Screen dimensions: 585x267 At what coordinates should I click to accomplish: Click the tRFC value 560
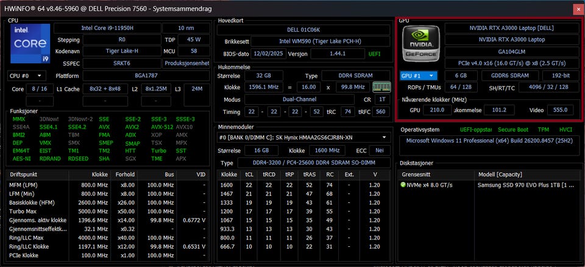(380, 112)
